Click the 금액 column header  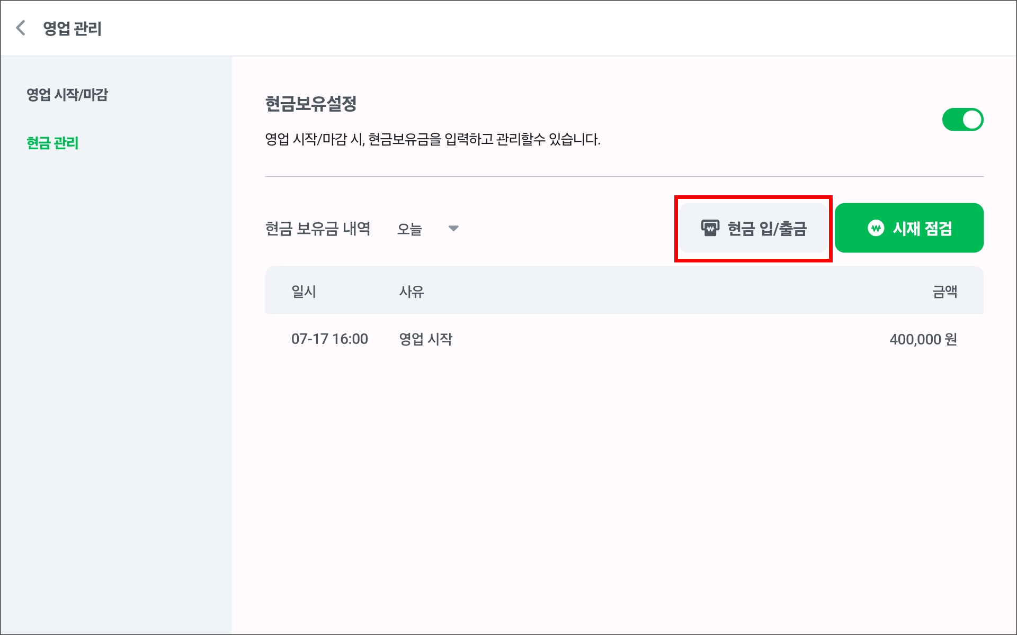(x=944, y=292)
